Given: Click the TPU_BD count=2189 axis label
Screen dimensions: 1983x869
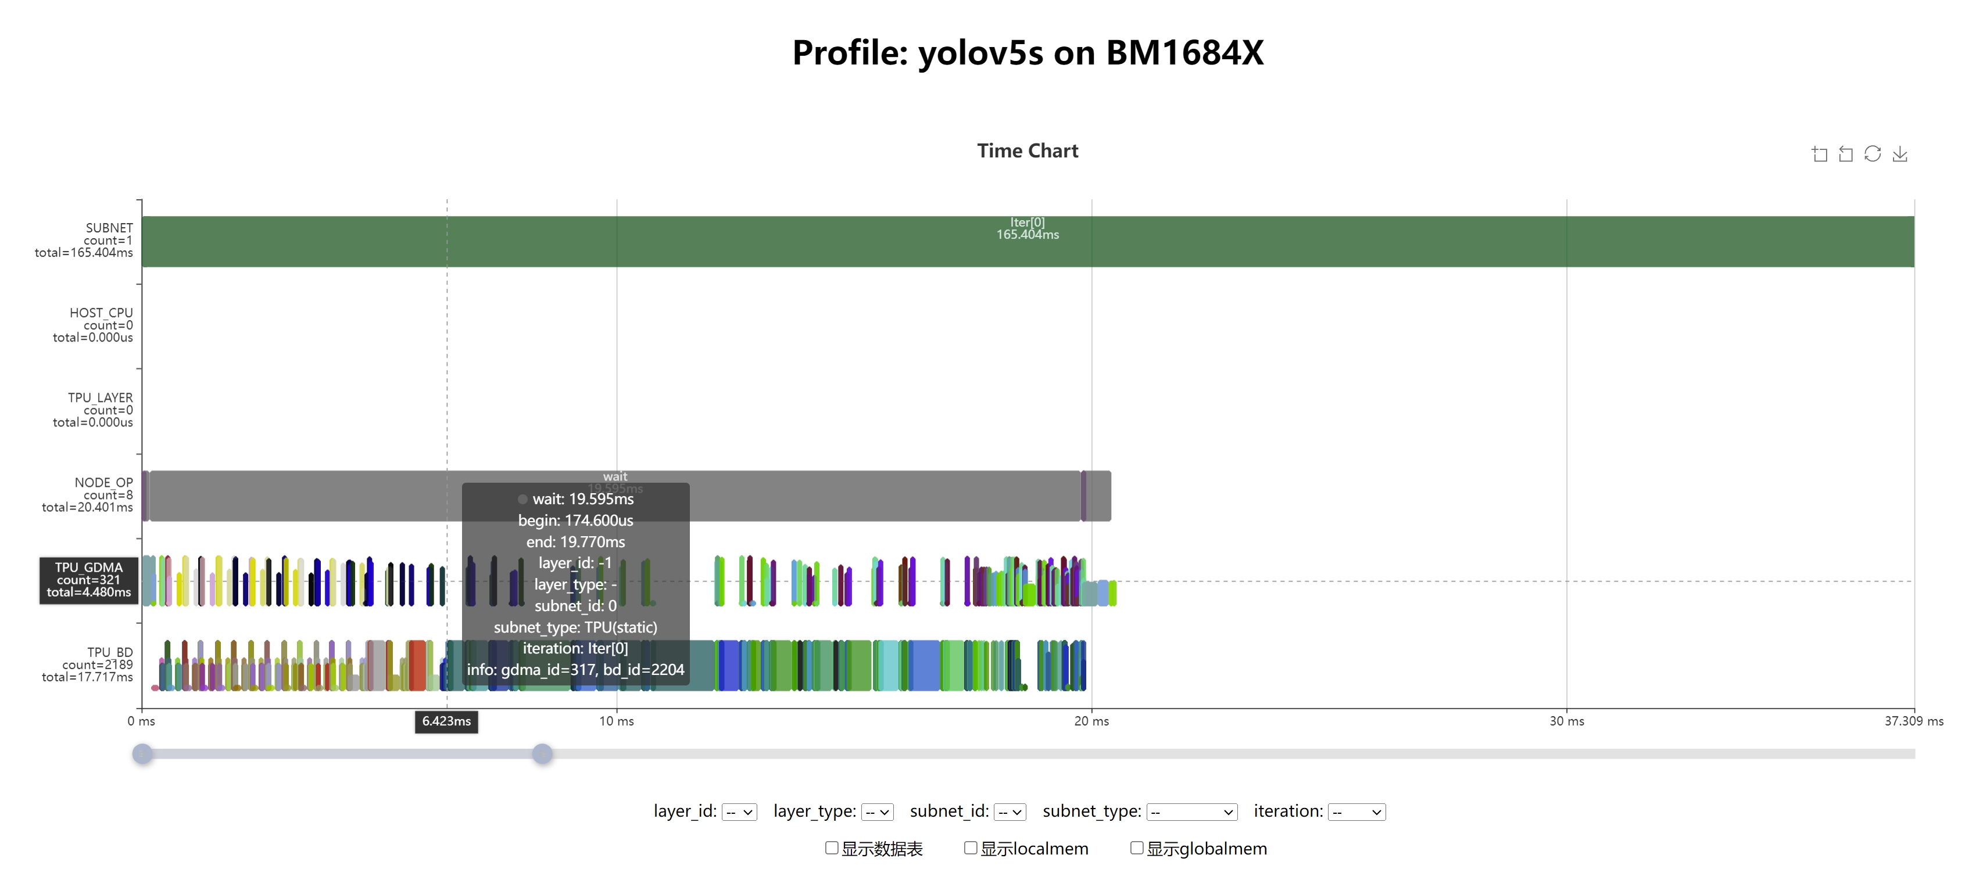Looking at the screenshot, I should [x=88, y=665].
